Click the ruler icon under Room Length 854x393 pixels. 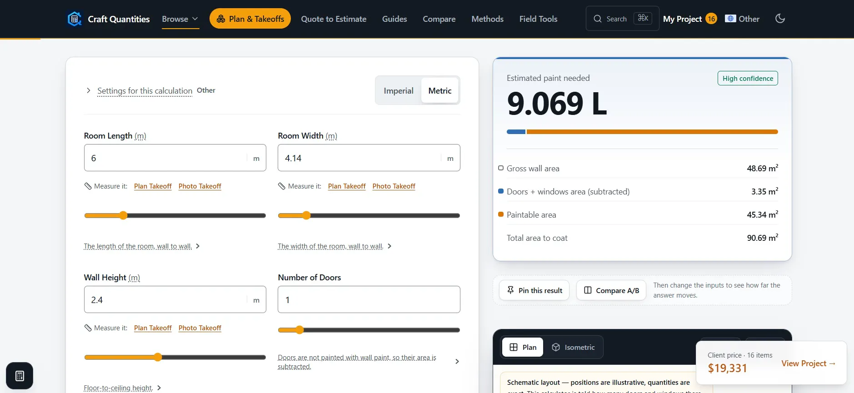88,186
